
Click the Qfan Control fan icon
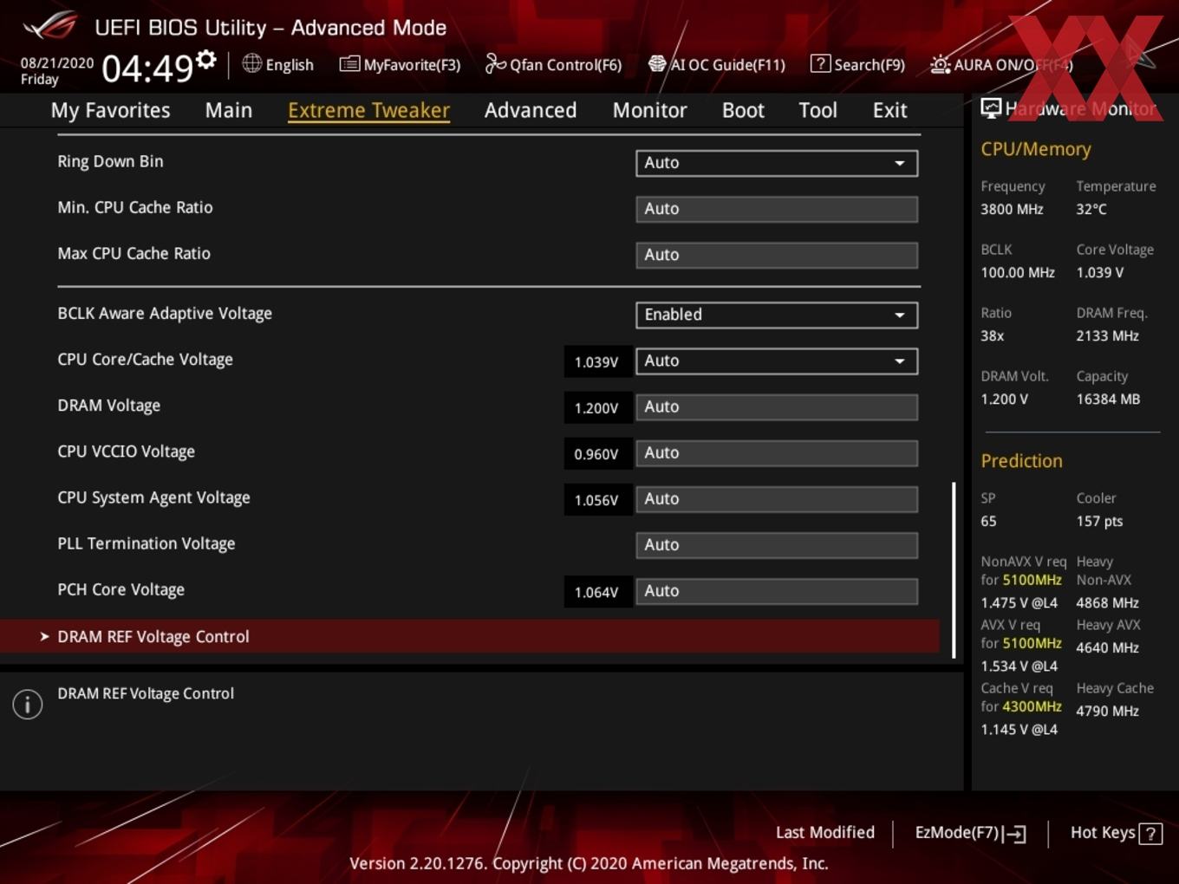click(x=495, y=63)
